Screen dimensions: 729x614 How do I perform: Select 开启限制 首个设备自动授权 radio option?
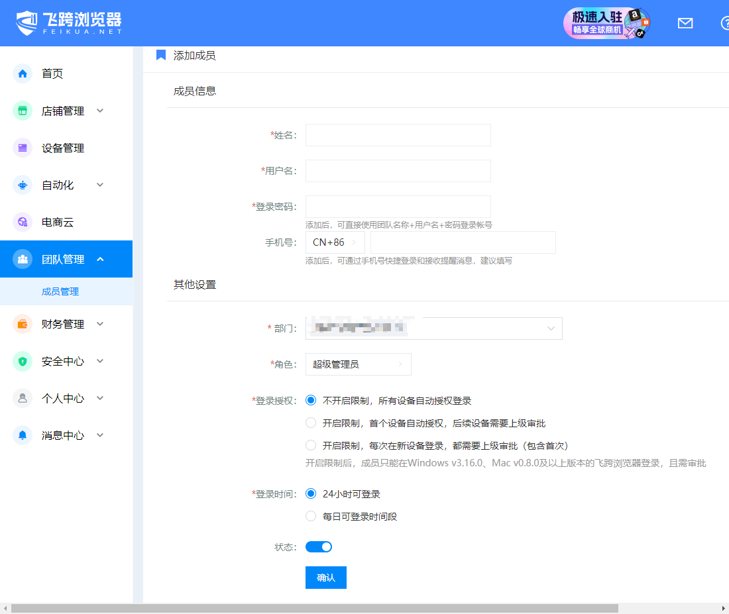(311, 423)
